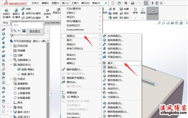Click the save icon in isolate popup
Image resolution: width=188 pixels, height=118 pixels.
click(x=24, y=31)
